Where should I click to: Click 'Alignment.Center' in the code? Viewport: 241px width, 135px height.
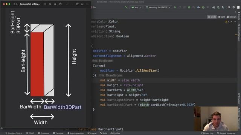click(x=142, y=56)
